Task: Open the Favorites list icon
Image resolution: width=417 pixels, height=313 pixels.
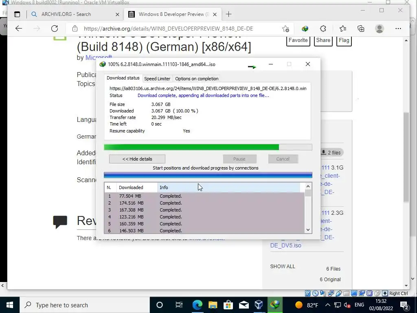Action: [343, 29]
